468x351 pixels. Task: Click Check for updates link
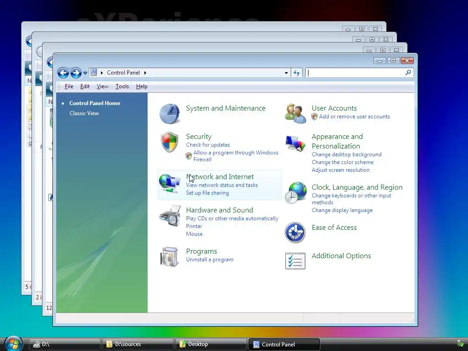click(x=208, y=145)
